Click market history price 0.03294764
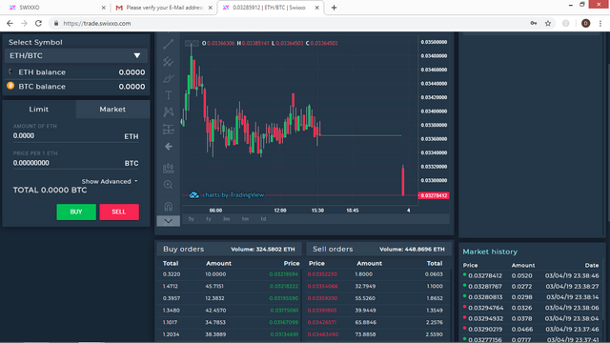 (485, 308)
